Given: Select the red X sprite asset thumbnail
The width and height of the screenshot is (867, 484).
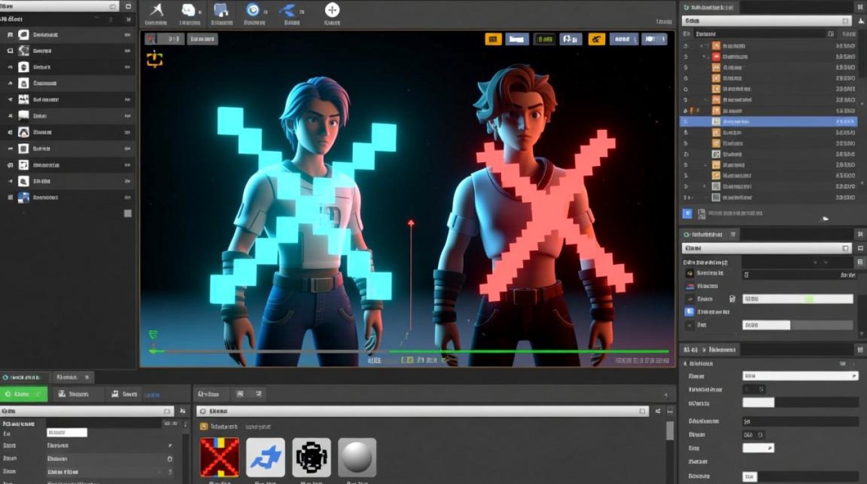Looking at the screenshot, I should click(x=219, y=458).
